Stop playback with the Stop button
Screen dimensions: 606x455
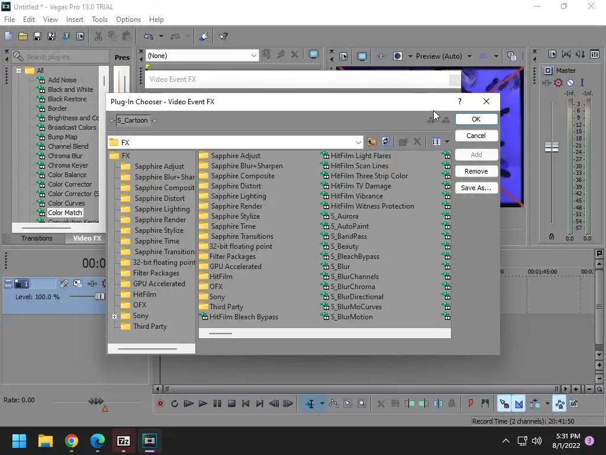(231, 403)
